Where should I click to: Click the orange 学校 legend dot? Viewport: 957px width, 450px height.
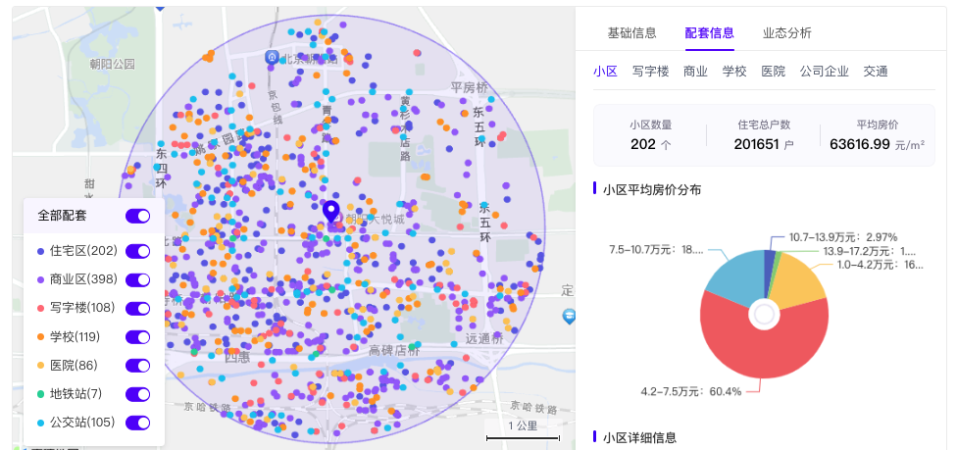(40, 337)
